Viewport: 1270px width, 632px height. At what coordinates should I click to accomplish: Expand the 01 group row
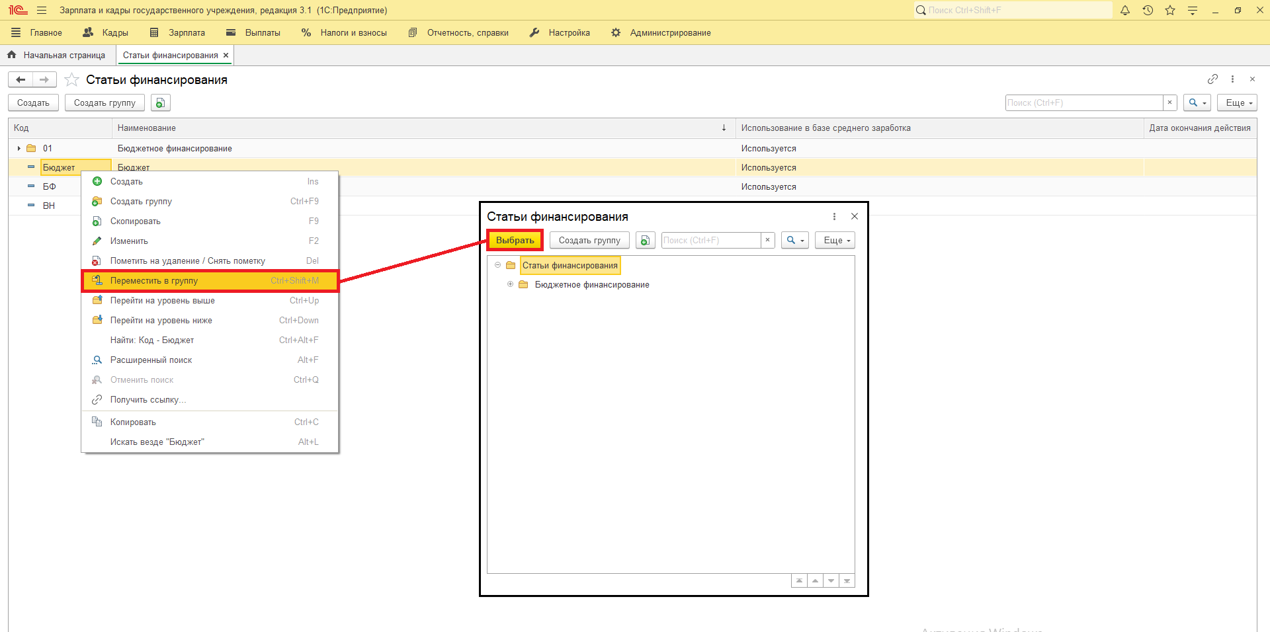click(x=19, y=148)
